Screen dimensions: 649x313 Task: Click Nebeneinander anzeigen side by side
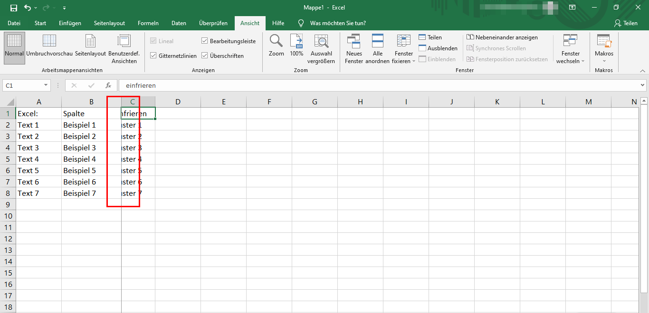[502, 37]
